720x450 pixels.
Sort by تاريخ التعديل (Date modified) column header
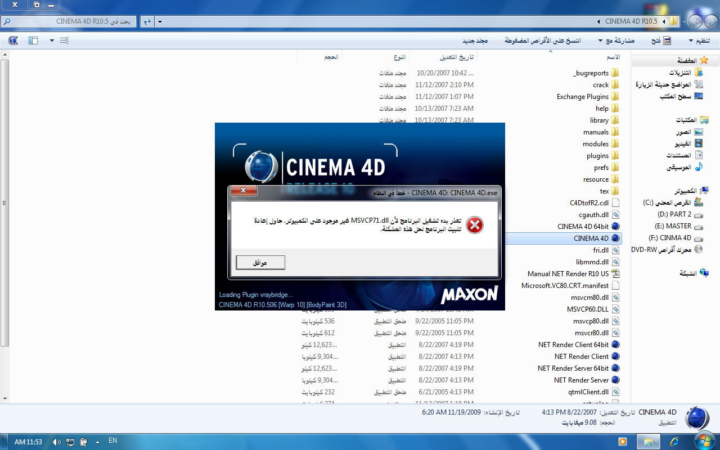coord(457,57)
